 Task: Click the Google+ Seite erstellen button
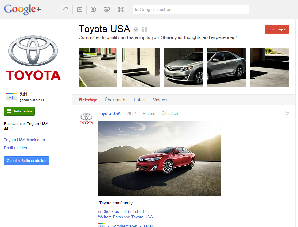[27, 161]
